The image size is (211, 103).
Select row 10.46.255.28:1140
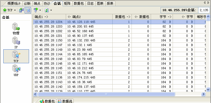pyautogui.click(x=119, y=87)
